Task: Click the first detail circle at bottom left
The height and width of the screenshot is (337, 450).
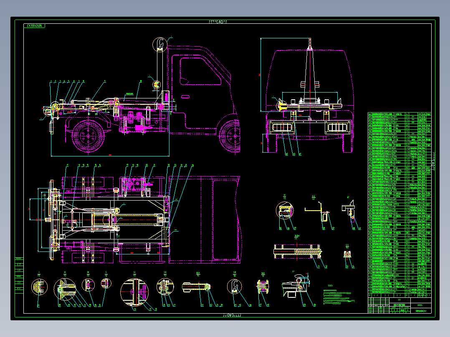Action: [39, 287]
